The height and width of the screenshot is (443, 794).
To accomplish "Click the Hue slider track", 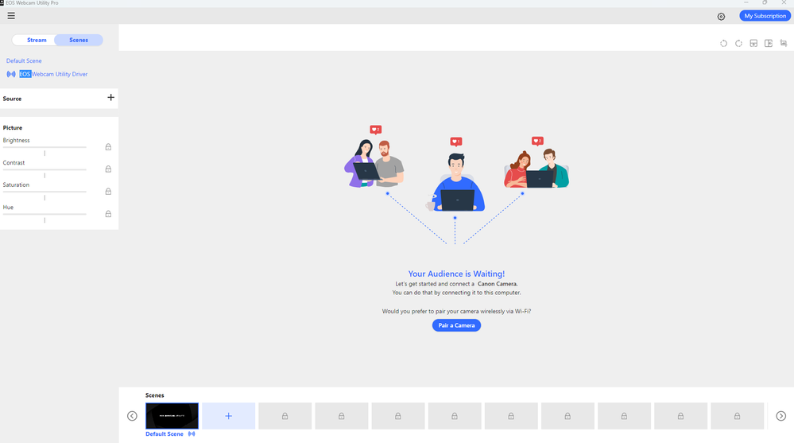I will pyautogui.click(x=45, y=214).
